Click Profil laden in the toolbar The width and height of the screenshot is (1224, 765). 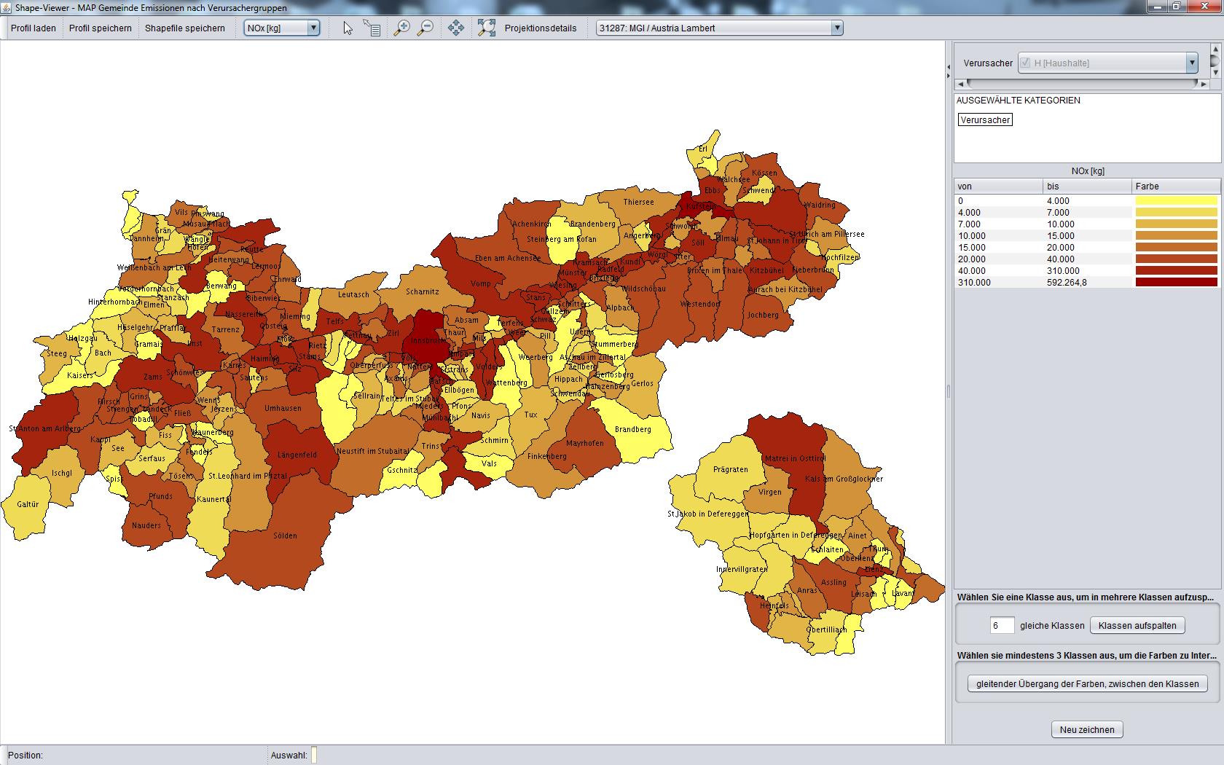click(34, 28)
